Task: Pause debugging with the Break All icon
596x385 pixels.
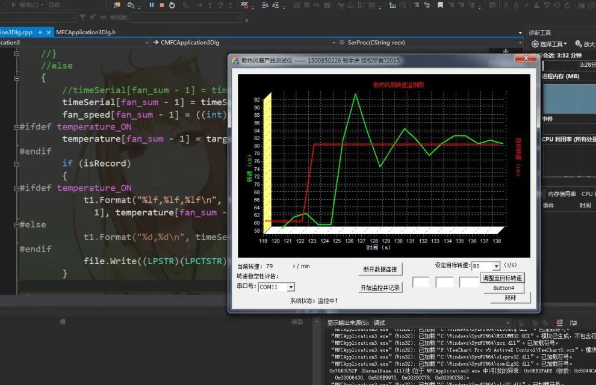Action: (151, 5)
